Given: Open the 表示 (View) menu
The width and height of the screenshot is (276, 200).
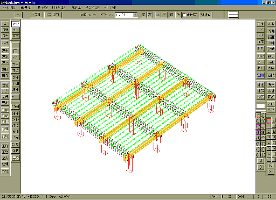Looking at the screenshot, I should [43, 8].
